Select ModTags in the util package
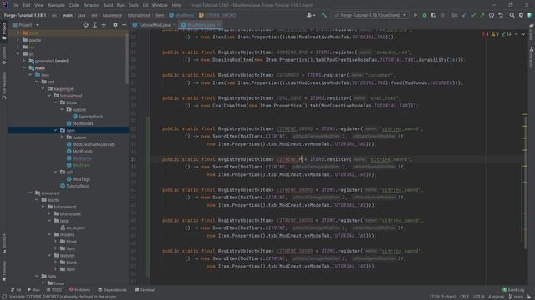The height and width of the screenshot is (300, 535). (79, 179)
